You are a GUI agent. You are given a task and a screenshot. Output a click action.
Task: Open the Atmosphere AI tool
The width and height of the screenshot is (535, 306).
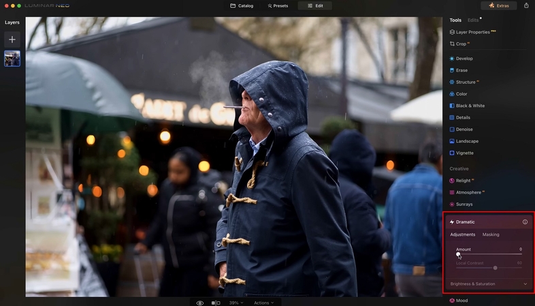pos(467,193)
